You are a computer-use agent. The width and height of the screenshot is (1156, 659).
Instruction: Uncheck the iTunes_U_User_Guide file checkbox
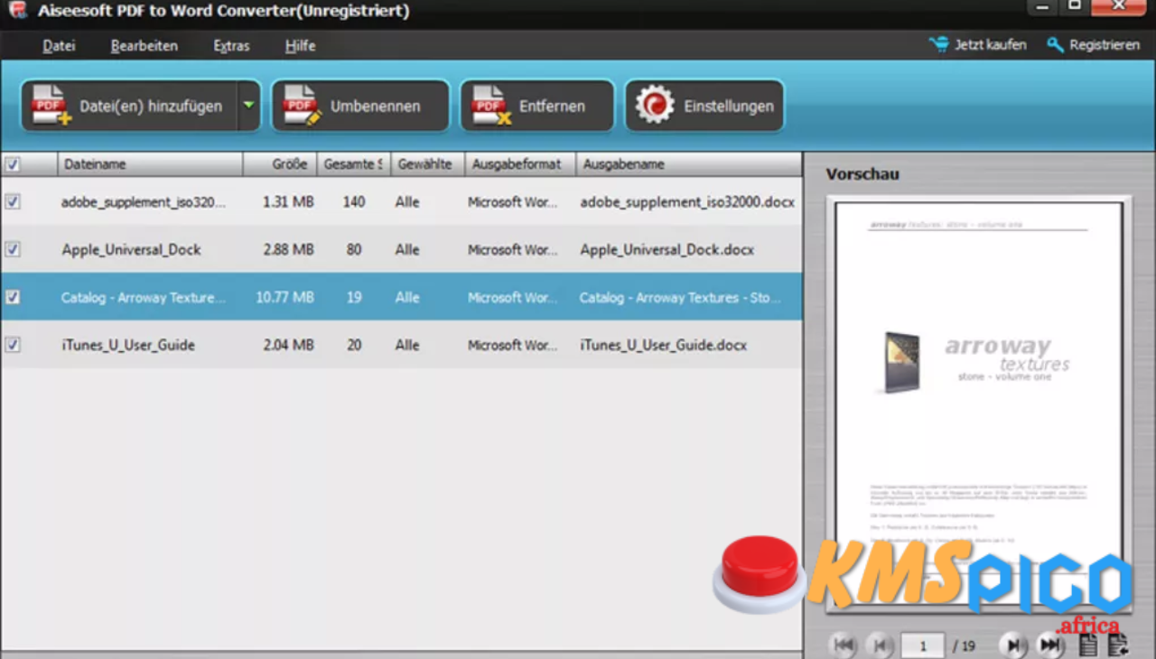(12, 345)
